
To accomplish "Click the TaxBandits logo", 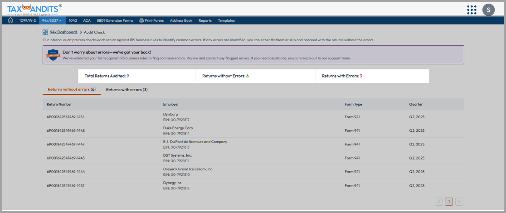I will click(x=34, y=9).
